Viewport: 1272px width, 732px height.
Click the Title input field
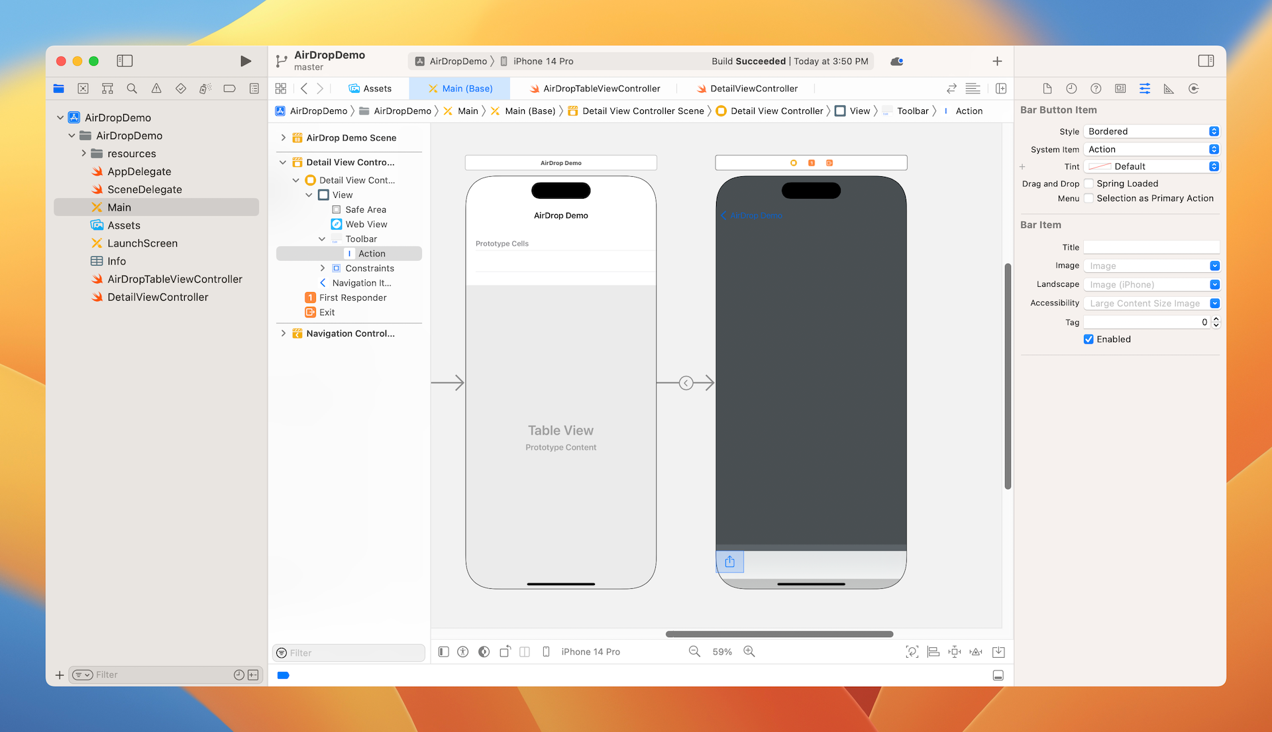click(x=1151, y=247)
